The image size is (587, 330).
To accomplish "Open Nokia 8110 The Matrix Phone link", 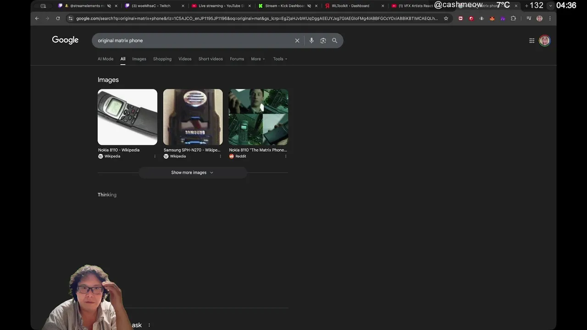I will click(258, 150).
